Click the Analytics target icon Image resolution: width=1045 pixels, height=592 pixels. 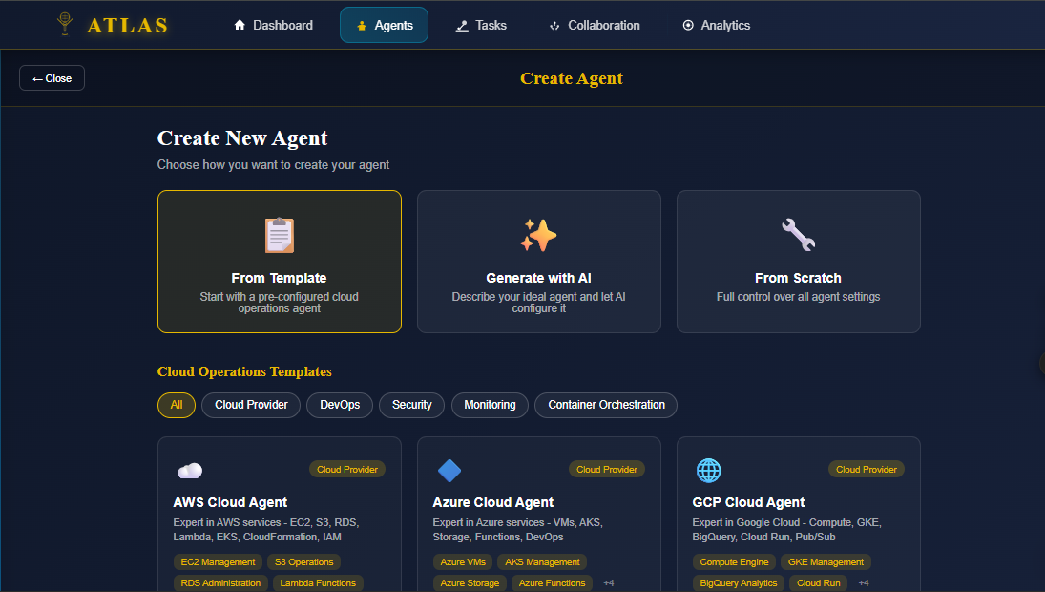coord(688,26)
